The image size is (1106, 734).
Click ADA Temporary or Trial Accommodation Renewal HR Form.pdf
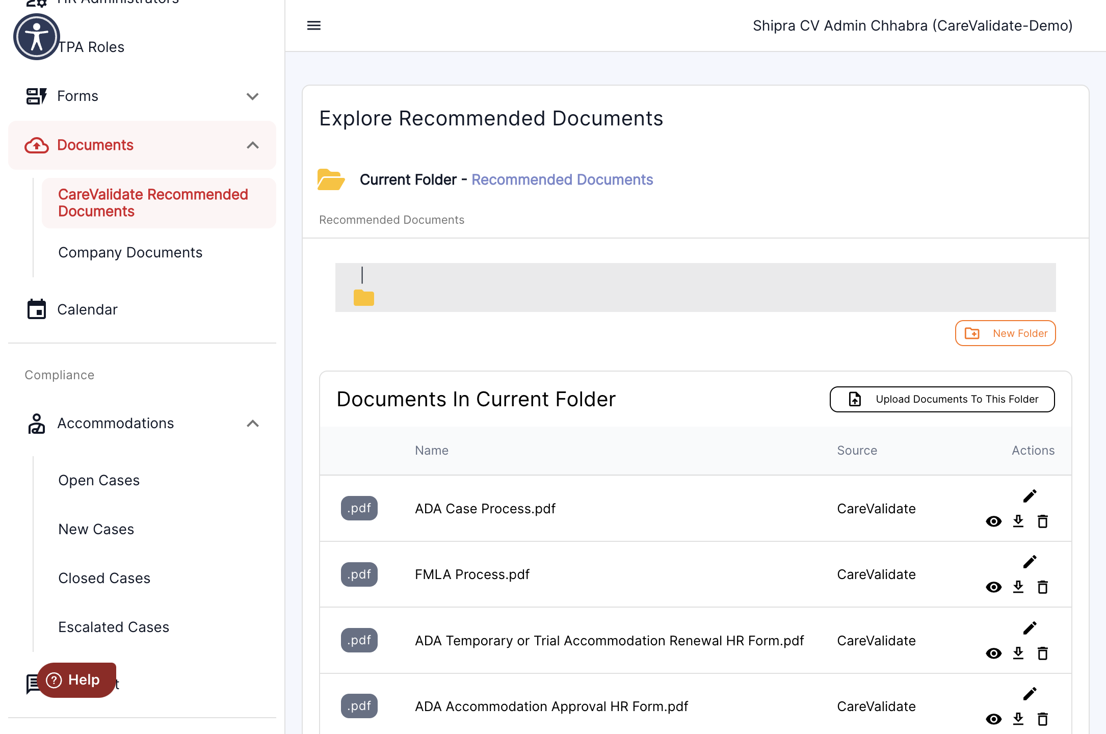[610, 641]
